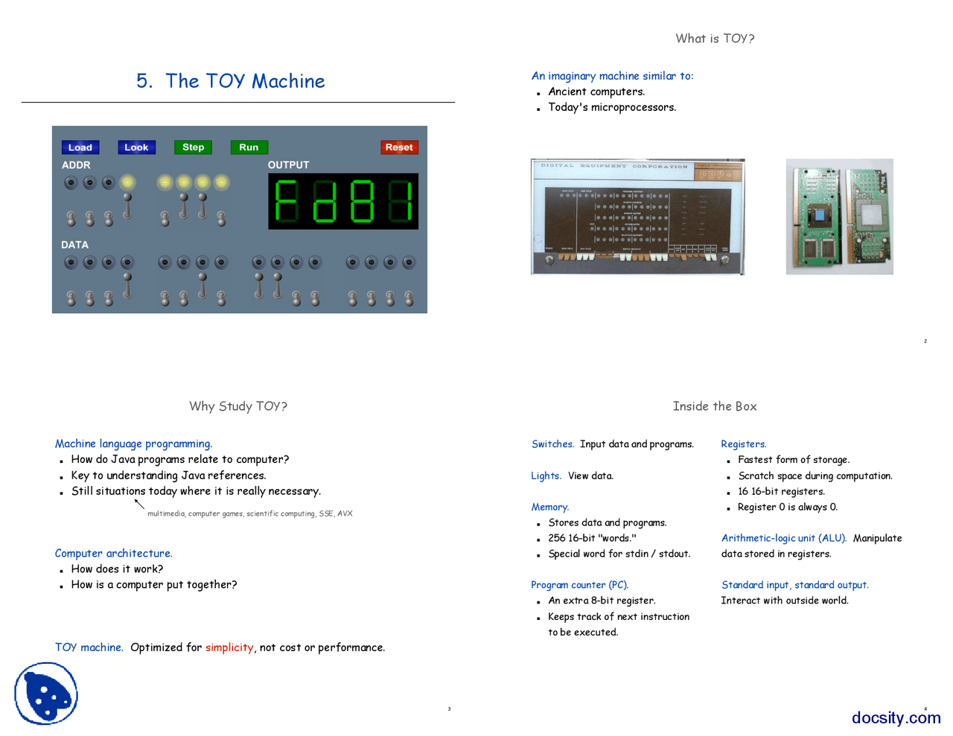Image resolution: width=953 pixels, height=736 pixels.
Task: Click the leftmost indicator light in DATA row
Action: [x=71, y=262]
